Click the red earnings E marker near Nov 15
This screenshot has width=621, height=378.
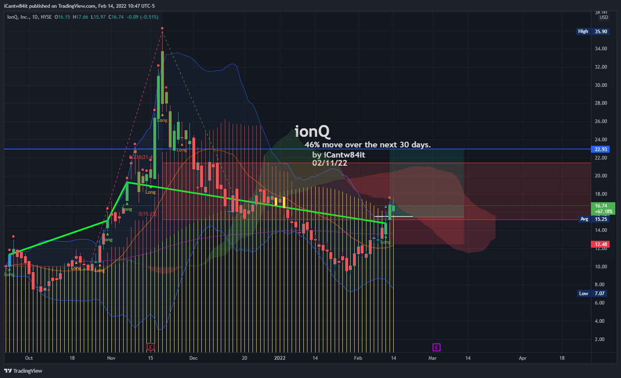point(151,347)
